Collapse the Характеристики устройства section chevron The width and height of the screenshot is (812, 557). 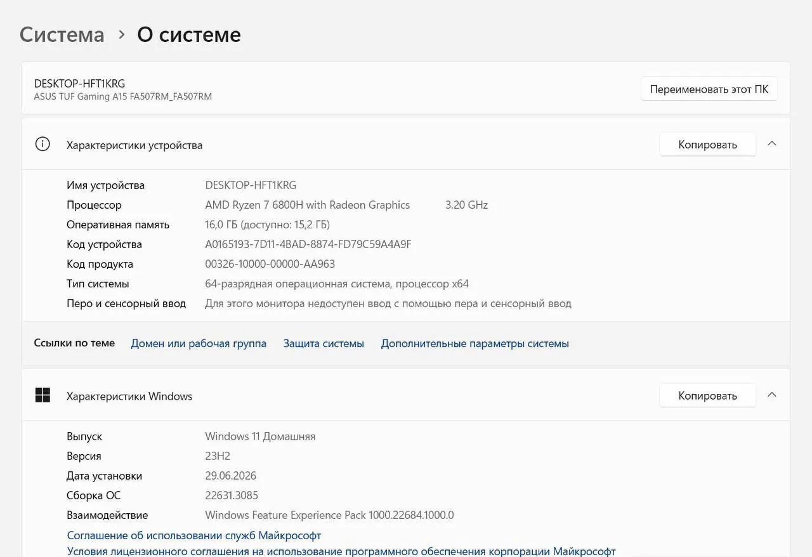[x=772, y=144]
